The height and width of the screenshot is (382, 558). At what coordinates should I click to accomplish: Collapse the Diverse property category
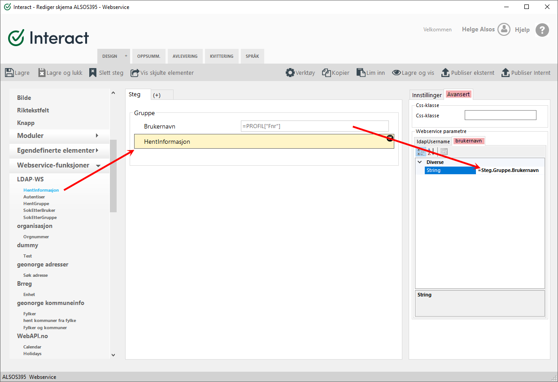420,162
